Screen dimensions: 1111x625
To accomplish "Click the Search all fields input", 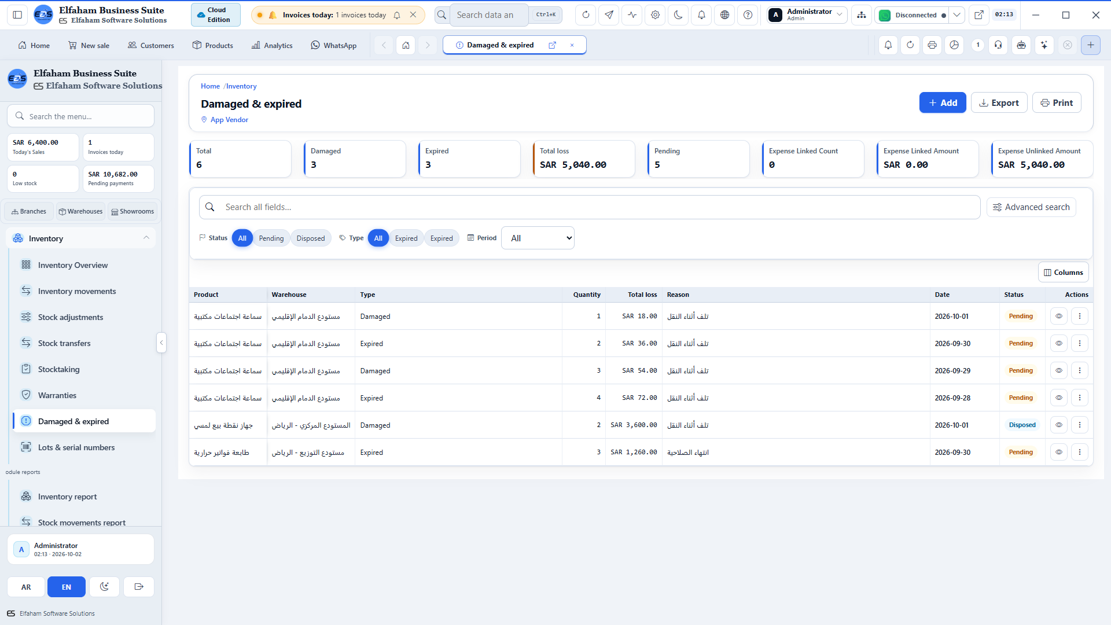I will coord(590,207).
